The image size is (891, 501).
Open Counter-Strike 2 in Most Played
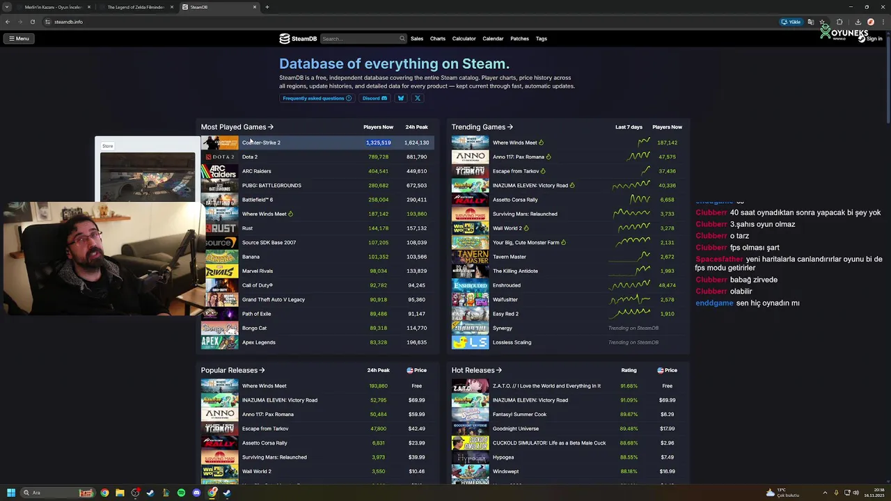pyautogui.click(x=261, y=143)
